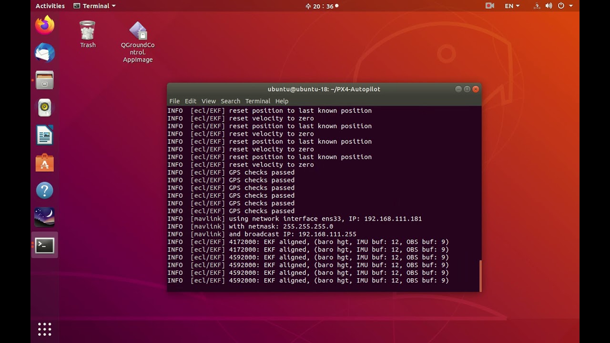Select the QGroundControl.AppImage desktop icon
This screenshot has width=610, height=343.
pyautogui.click(x=138, y=42)
